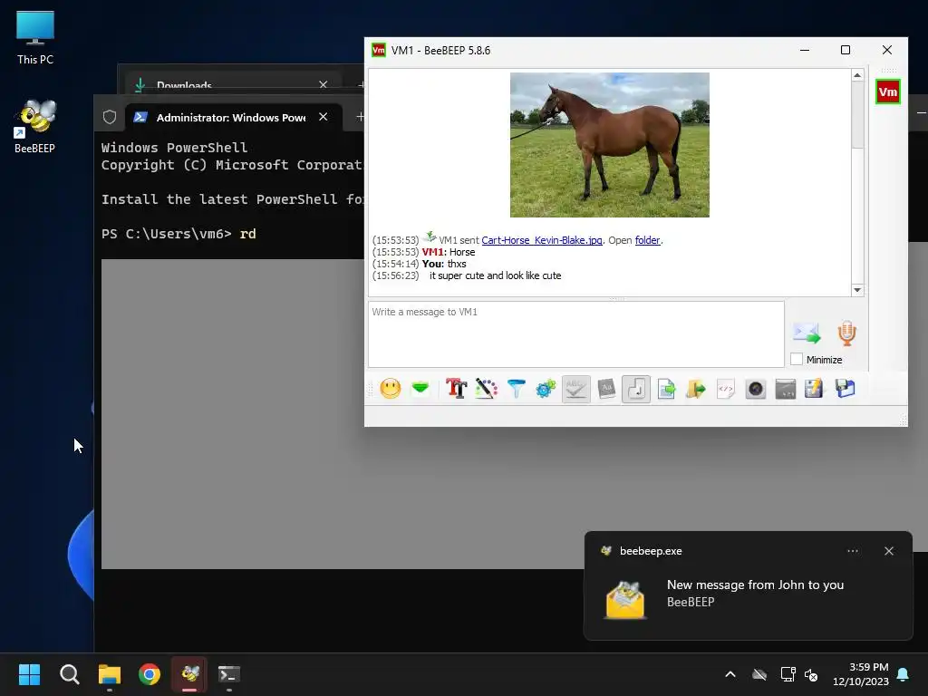
Task: Click the send folder icon
Action: [x=696, y=389]
